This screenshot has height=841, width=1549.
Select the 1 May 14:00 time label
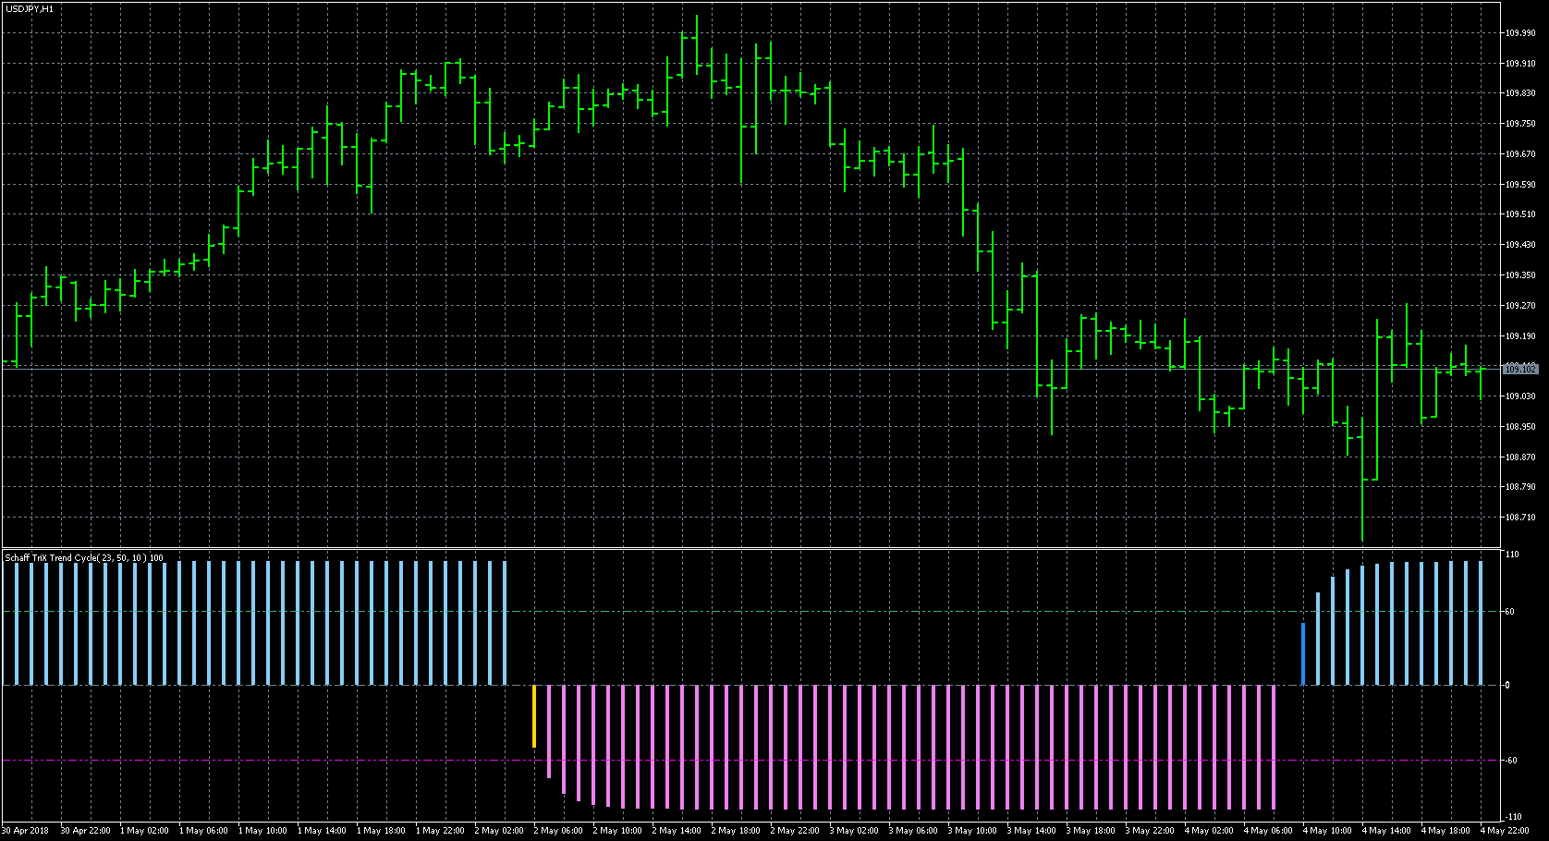(322, 831)
